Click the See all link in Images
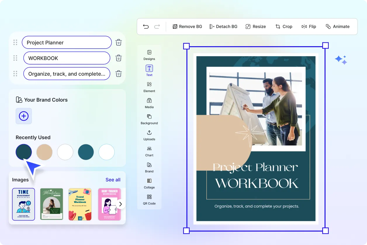The height and width of the screenshot is (245, 367). tap(113, 180)
